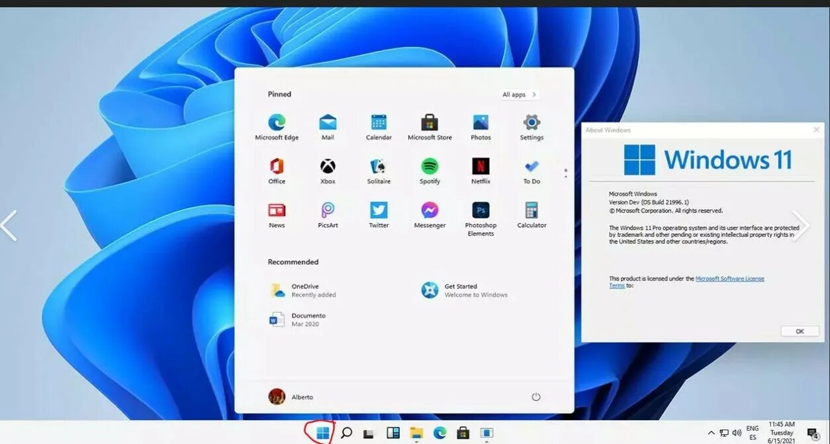Open the Documento recommended file
This screenshot has height=444, width=830.
pyautogui.click(x=297, y=320)
